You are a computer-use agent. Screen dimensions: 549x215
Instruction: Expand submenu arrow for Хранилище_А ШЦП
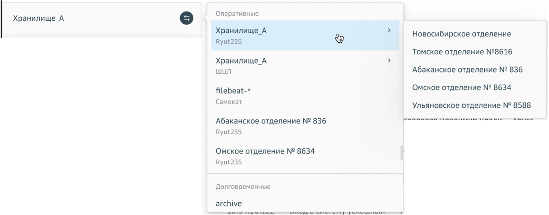coord(389,61)
